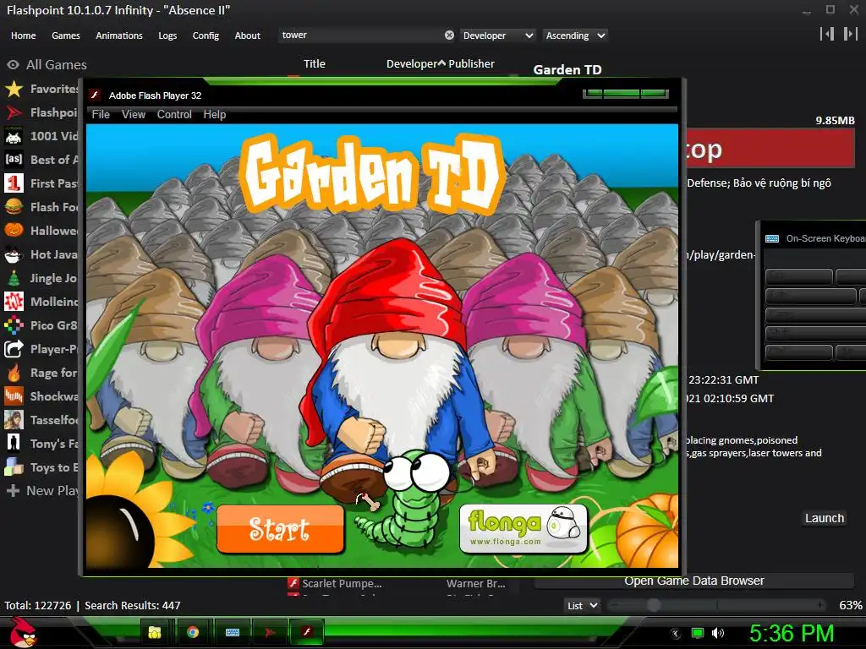Clear the search field with X icon

(450, 35)
